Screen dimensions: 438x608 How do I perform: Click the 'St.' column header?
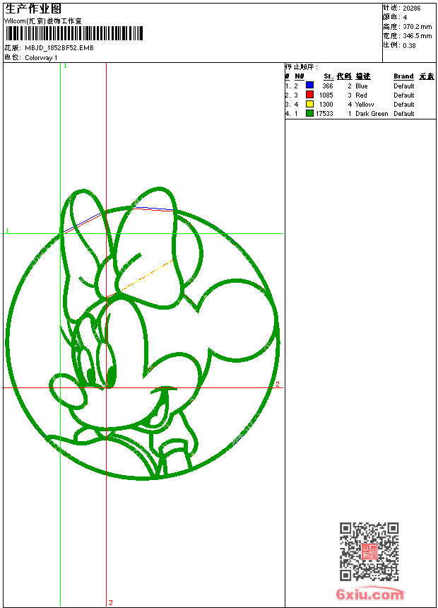pyautogui.click(x=328, y=76)
